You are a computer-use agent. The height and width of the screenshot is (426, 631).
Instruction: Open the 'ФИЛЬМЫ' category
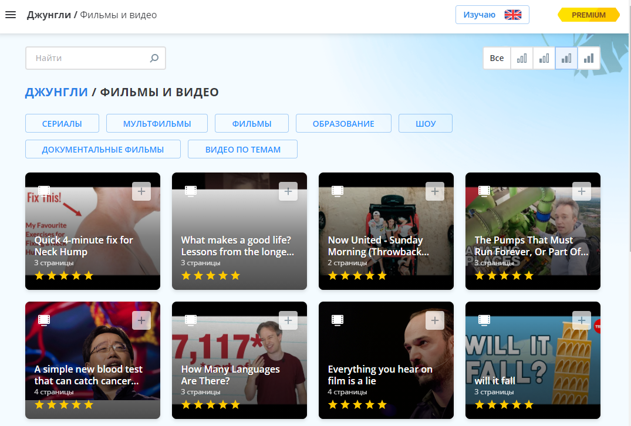click(x=252, y=123)
